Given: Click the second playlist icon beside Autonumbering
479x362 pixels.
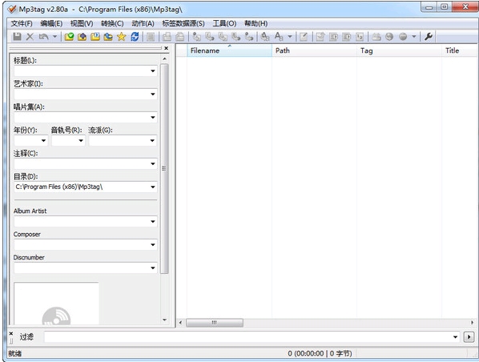Looking at the screenshot, I should [x=346, y=37].
